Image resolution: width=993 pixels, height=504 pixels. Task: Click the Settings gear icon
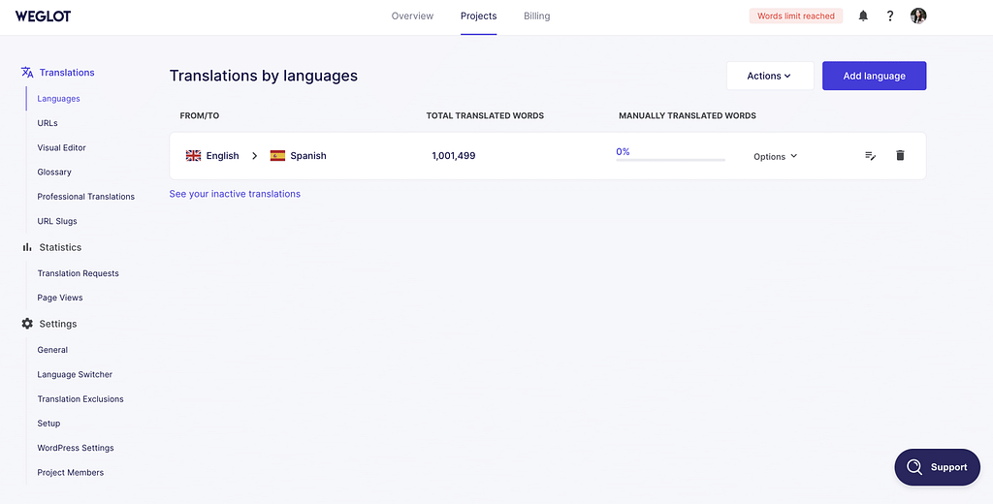27,324
